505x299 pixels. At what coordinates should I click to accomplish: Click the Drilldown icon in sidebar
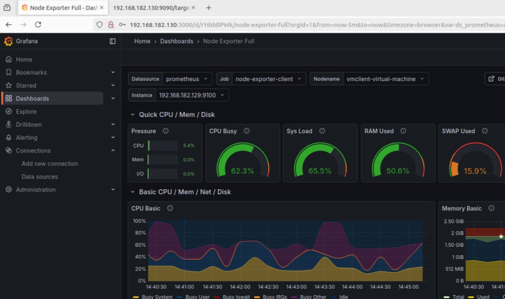[8, 124]
